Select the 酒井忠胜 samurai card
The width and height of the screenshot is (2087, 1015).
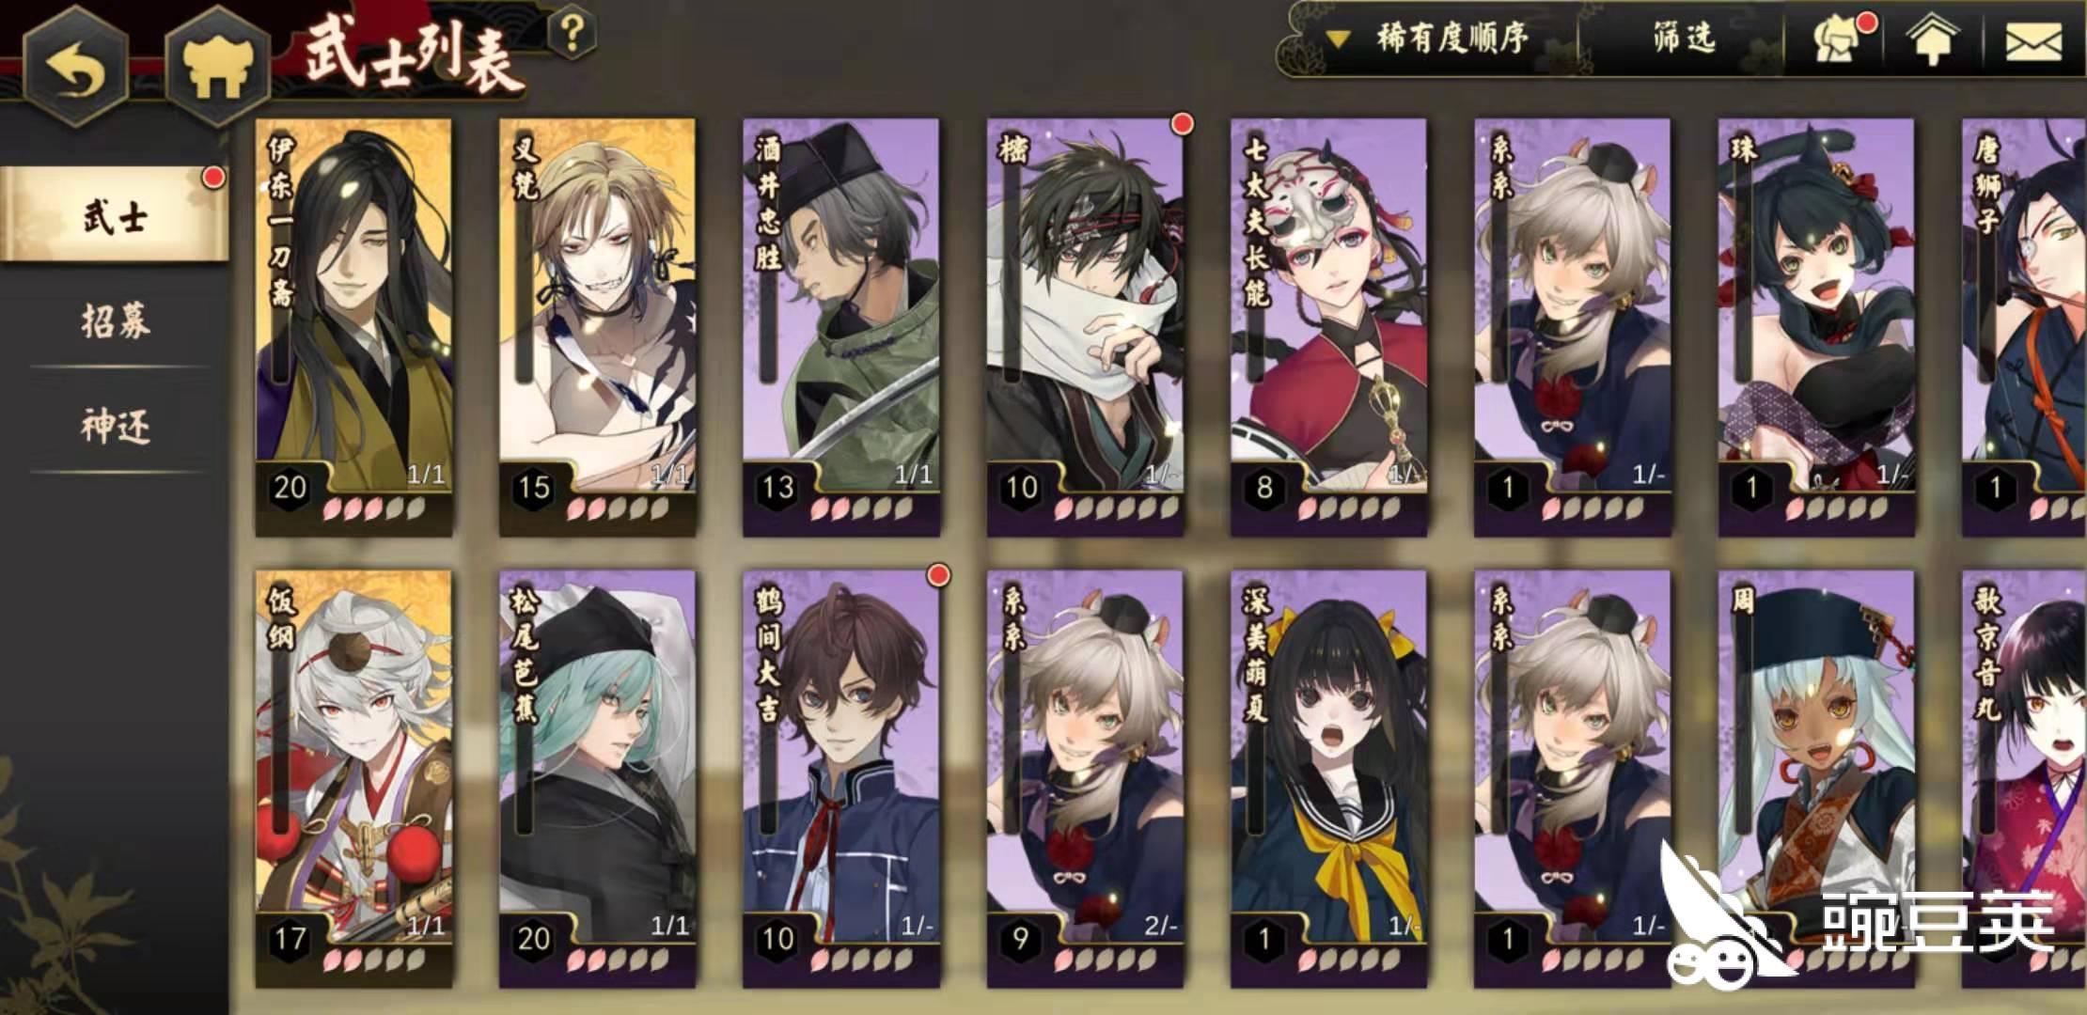tap(841, 327)
